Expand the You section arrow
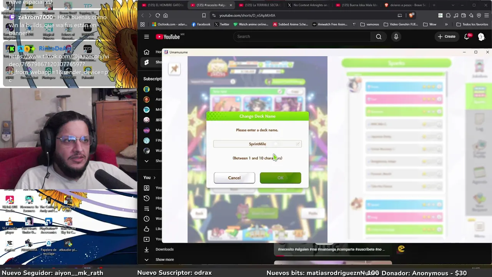 (x=155, y=178)
